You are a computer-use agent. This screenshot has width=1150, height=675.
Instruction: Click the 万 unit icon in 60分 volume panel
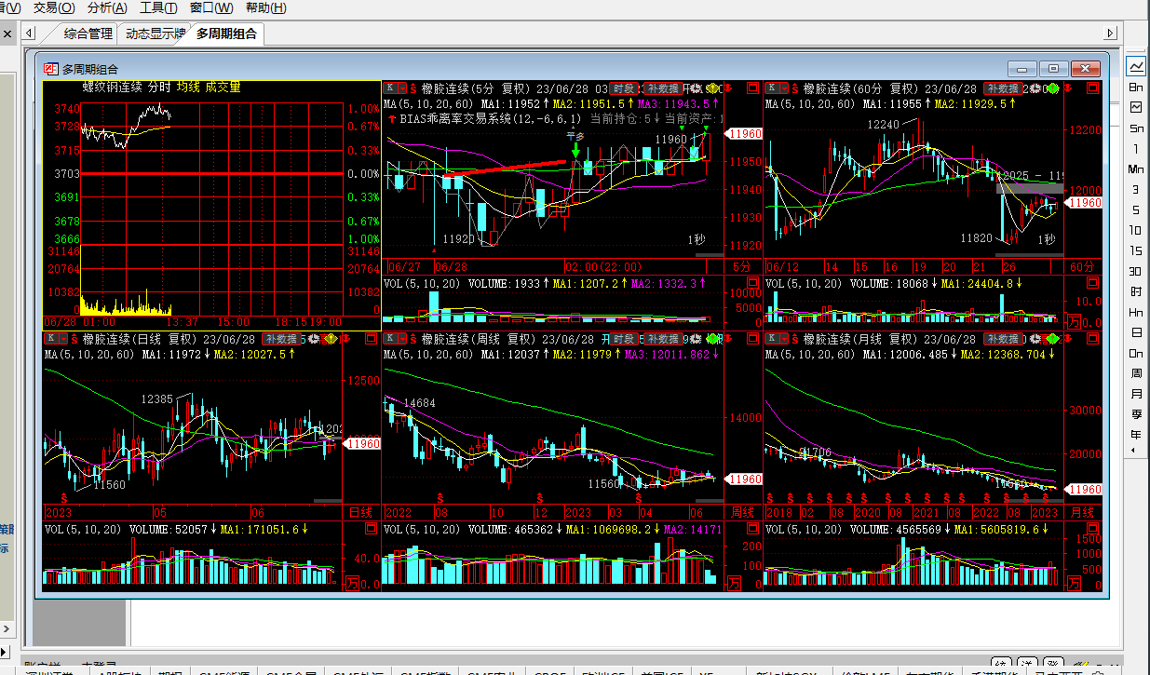tap(1074, 322)
